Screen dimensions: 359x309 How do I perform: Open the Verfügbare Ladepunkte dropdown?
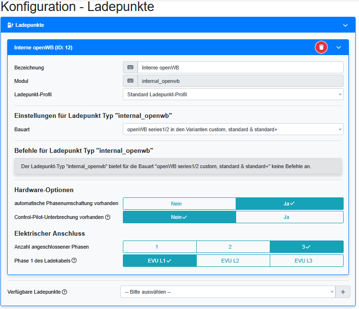click(228, 292)
